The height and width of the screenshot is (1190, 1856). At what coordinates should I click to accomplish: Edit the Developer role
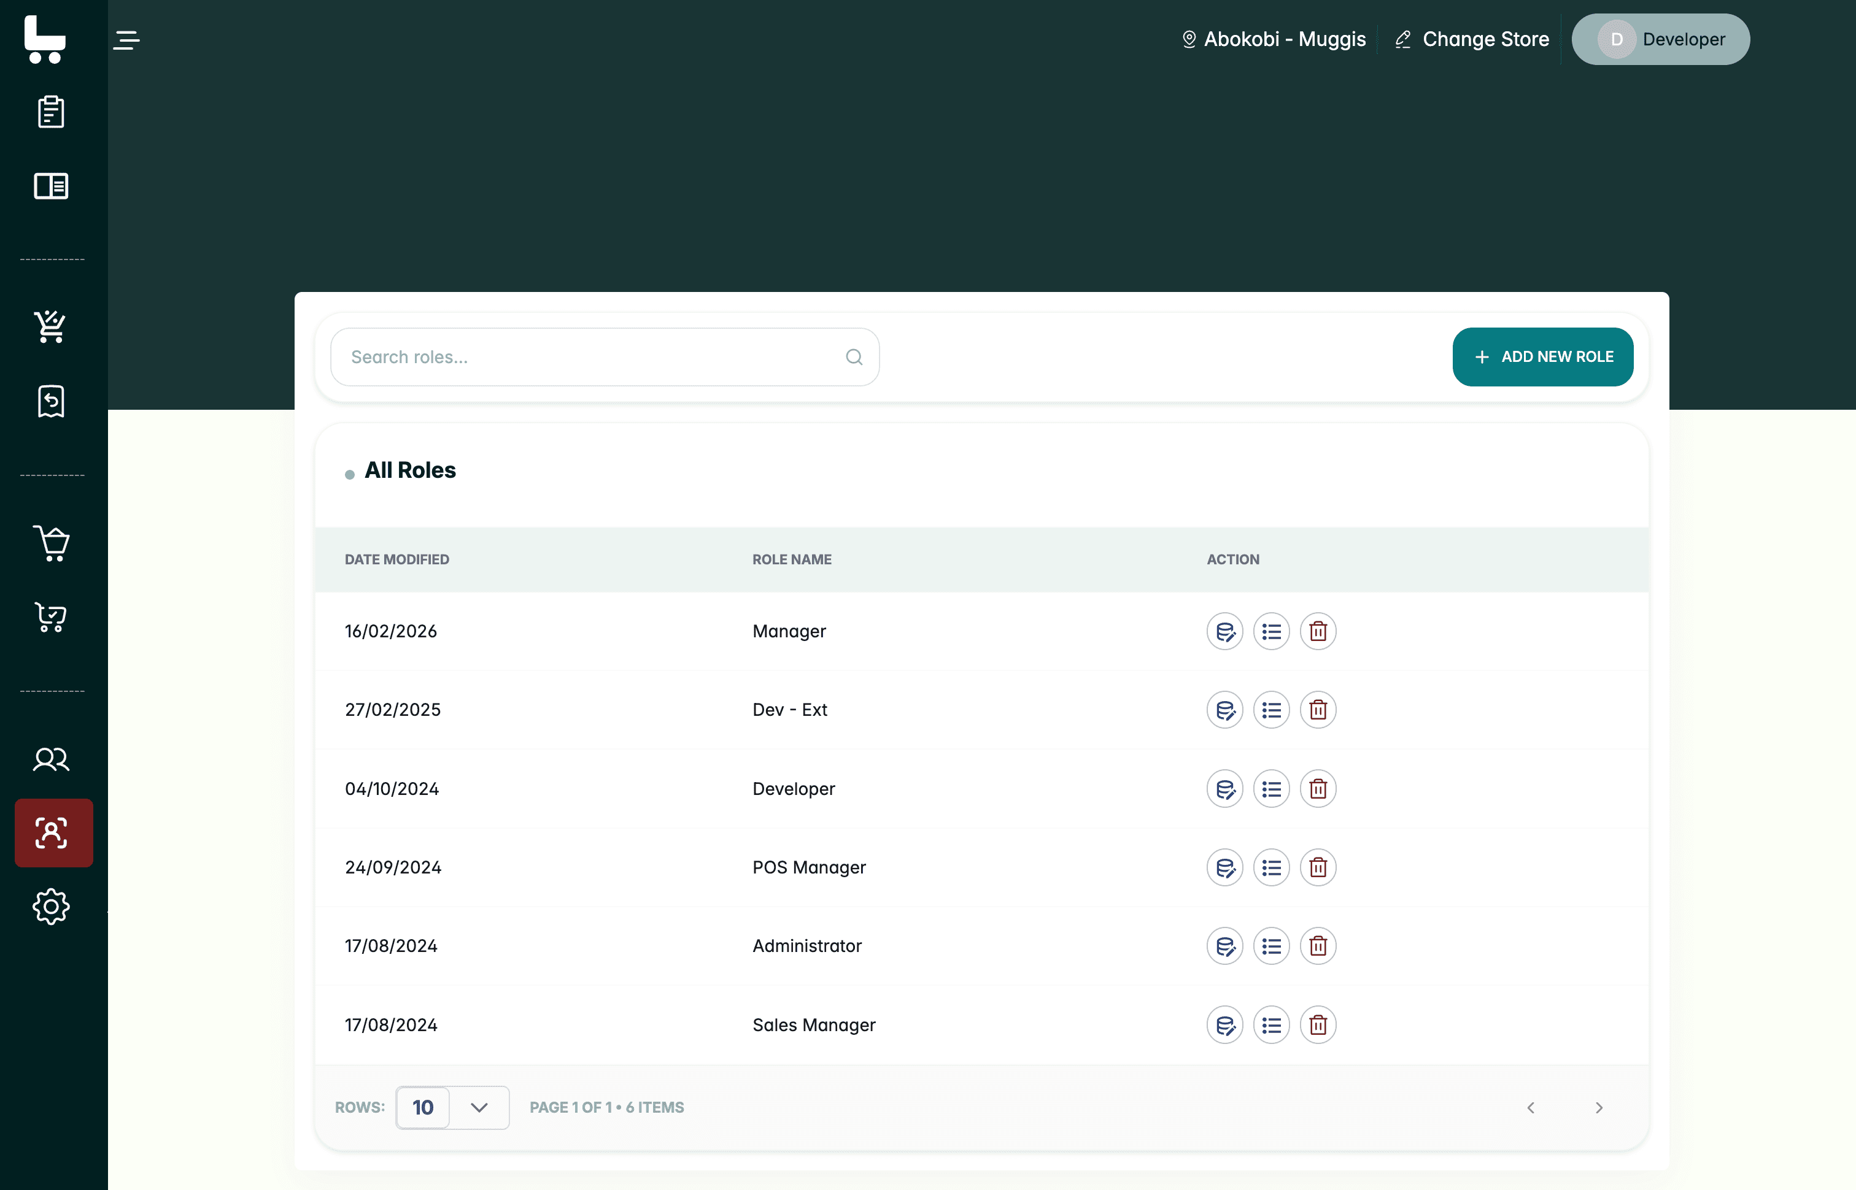click(1224, 789)
